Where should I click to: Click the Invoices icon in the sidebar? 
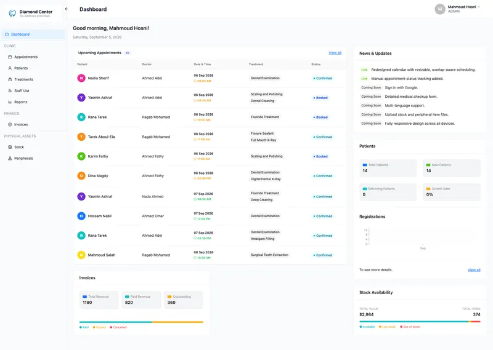(10, 125)
